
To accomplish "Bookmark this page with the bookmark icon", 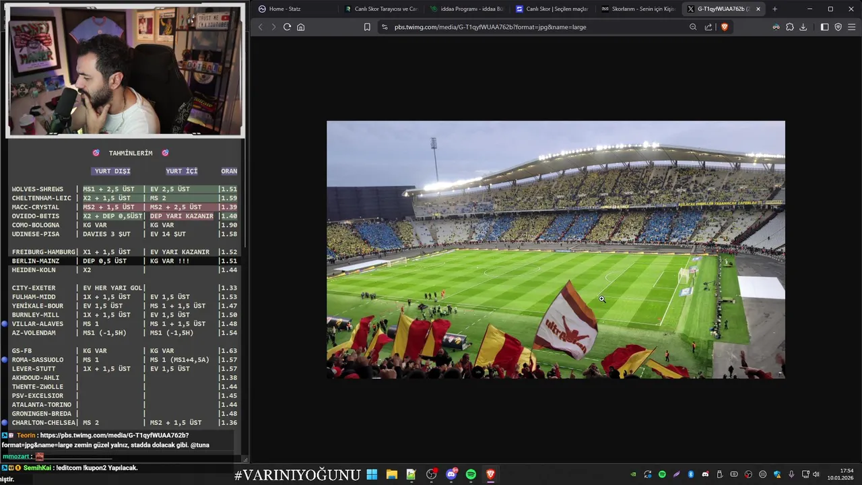I will [x=367, y=27].
